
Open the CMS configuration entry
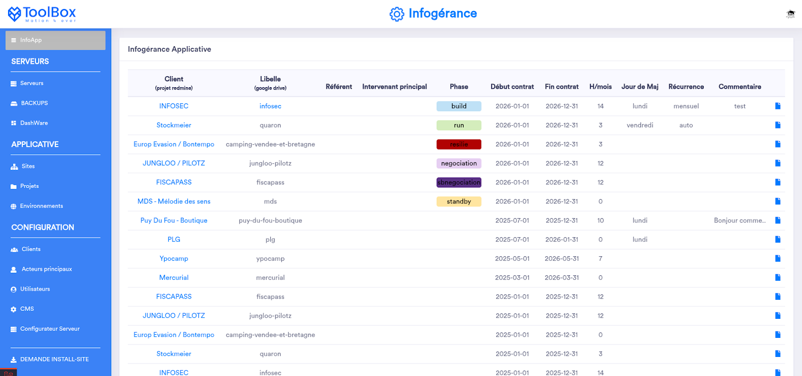click(x=27, y=309)
